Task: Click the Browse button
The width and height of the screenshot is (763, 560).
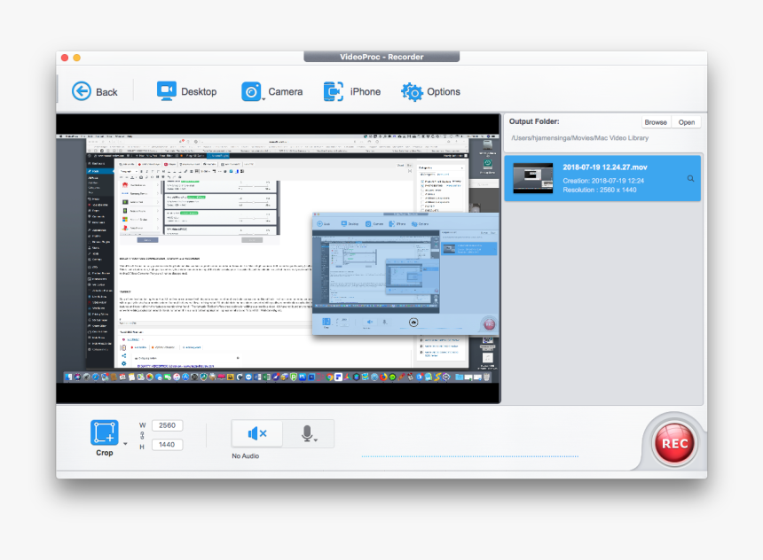Action: (656, 122)
